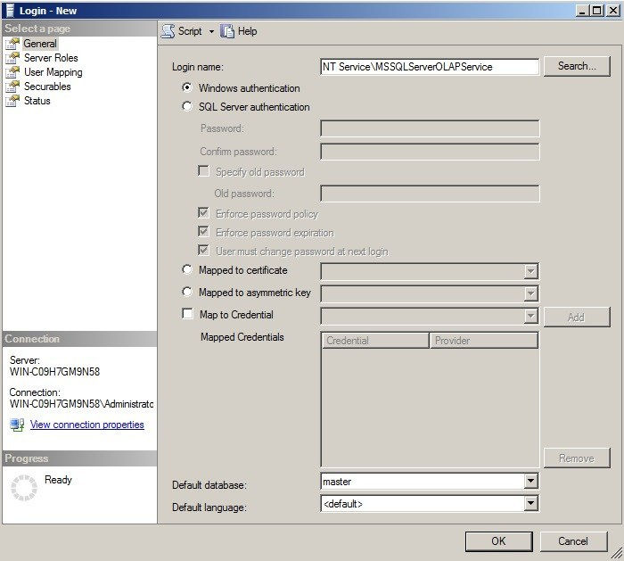The image size is (624, 561).
Task: Click the Cancel button
Action: click(x=573, y=541)
